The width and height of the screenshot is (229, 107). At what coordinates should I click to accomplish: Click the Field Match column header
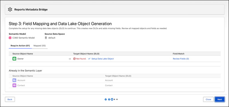click(179, 54)
